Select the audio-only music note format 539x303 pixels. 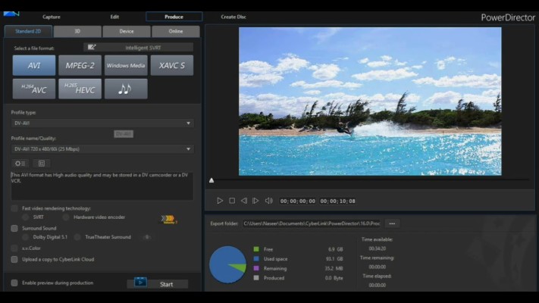(126, 89)
